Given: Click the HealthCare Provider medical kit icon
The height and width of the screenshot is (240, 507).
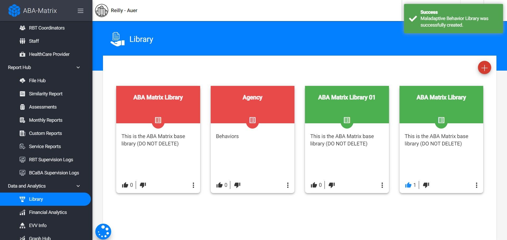Looking at the screenshot, I should click(22, 54).
